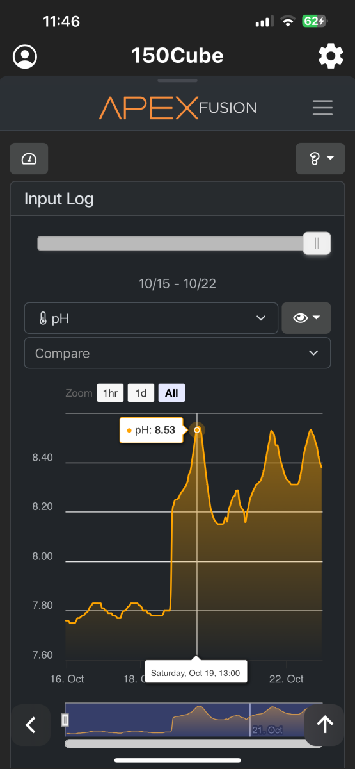Image resolution: width=355 pixels, height=769 pixels.
Task: Open the help question-mark dropdown
Action: coord(320,159)
